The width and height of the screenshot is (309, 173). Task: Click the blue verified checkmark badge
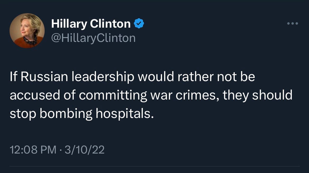(139, 23)
